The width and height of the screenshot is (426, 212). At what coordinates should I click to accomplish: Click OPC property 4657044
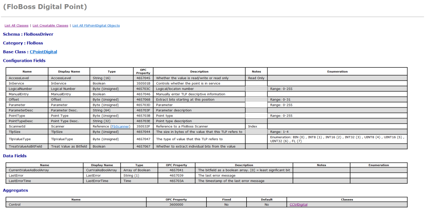143,132
